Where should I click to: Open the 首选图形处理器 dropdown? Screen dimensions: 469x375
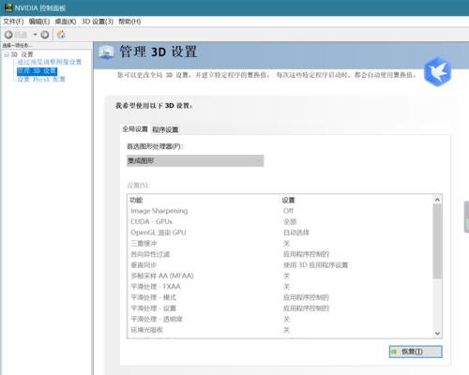[195, 160]
